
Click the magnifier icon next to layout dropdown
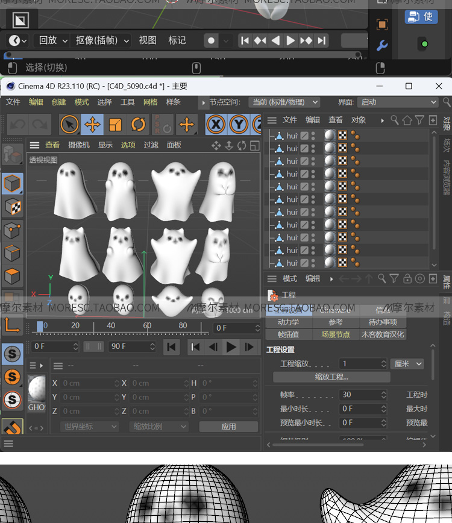click(447, 102)
